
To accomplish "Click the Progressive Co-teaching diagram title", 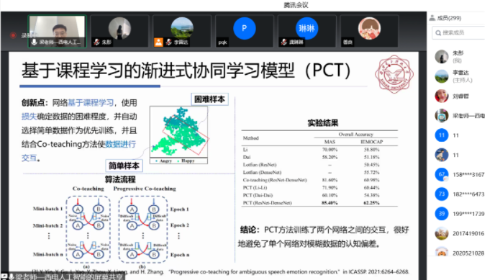I will coord(145,189).
